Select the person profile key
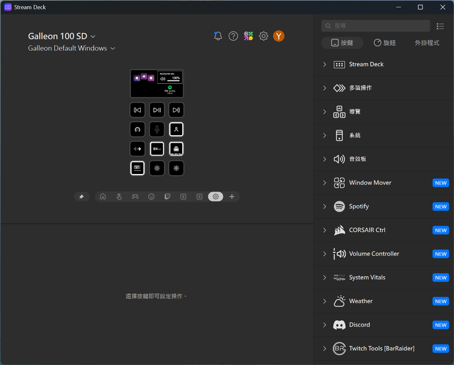Screen dimensions: 454x365 coord(176,129)
